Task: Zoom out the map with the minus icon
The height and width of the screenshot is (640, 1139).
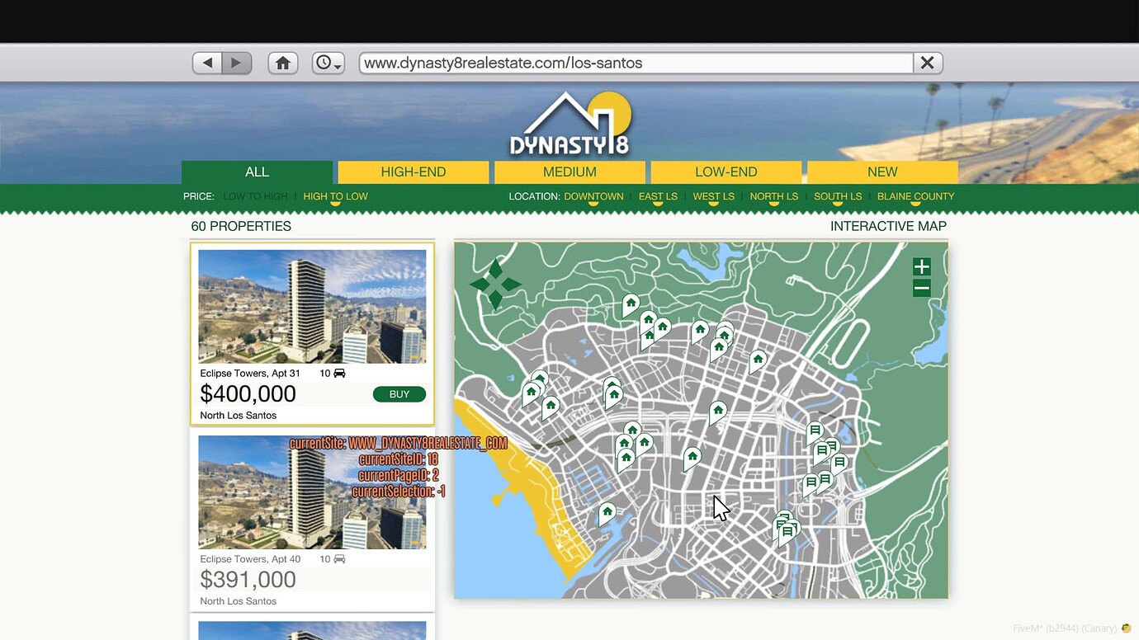Action: click(922, 288)
